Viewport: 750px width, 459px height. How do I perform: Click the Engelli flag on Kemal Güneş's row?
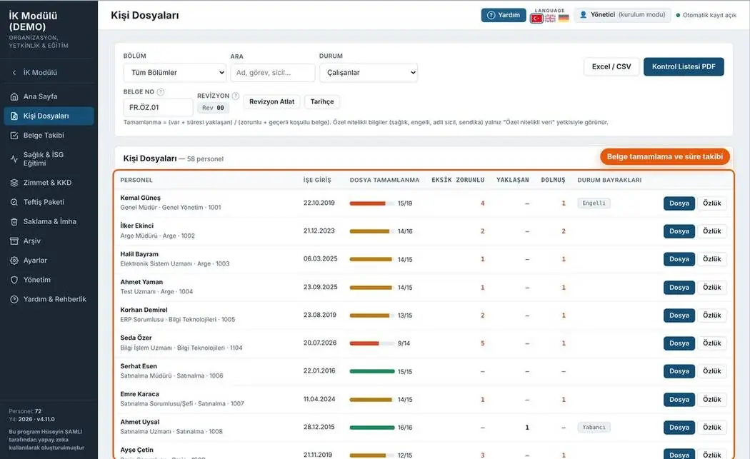point(594,203)
